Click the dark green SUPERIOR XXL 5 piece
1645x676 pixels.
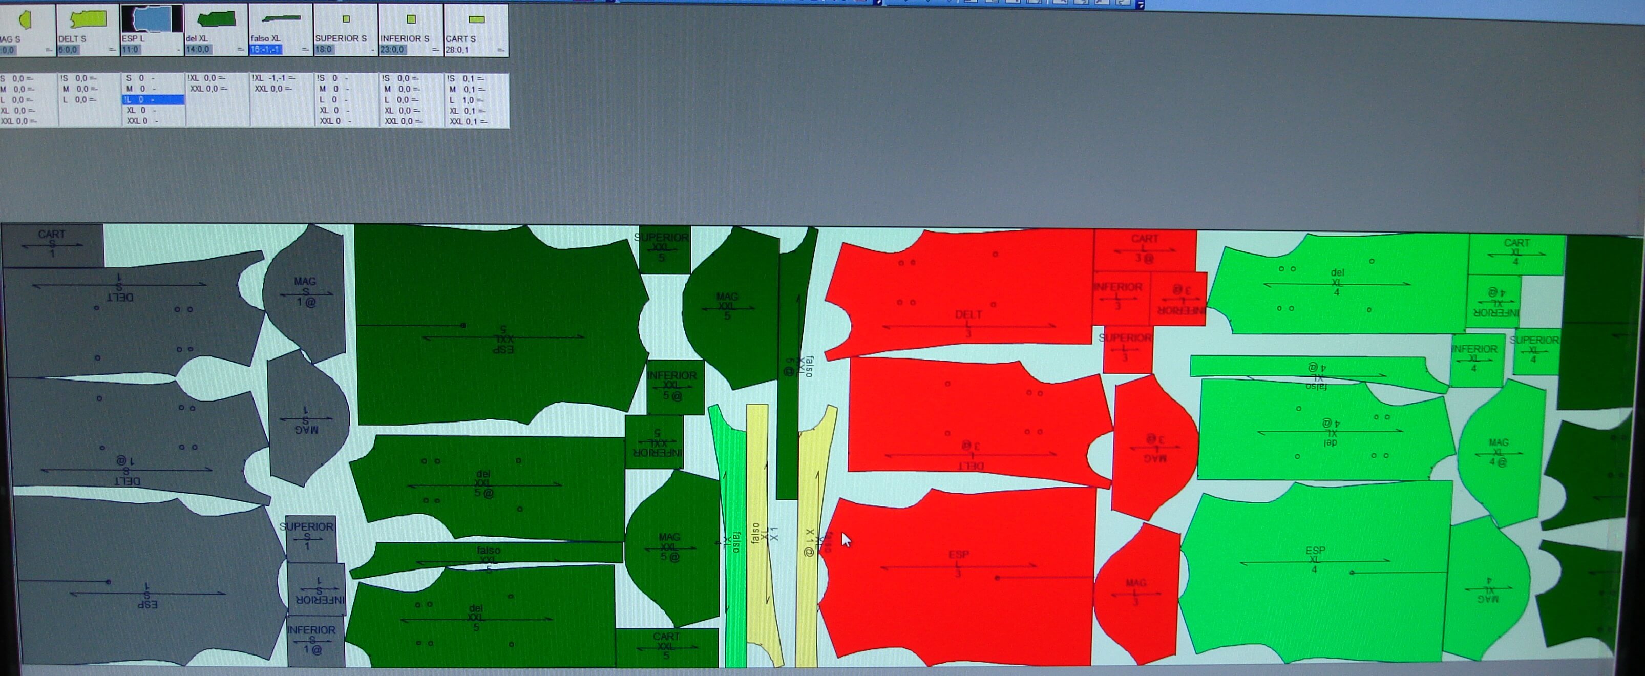point(664,249)
